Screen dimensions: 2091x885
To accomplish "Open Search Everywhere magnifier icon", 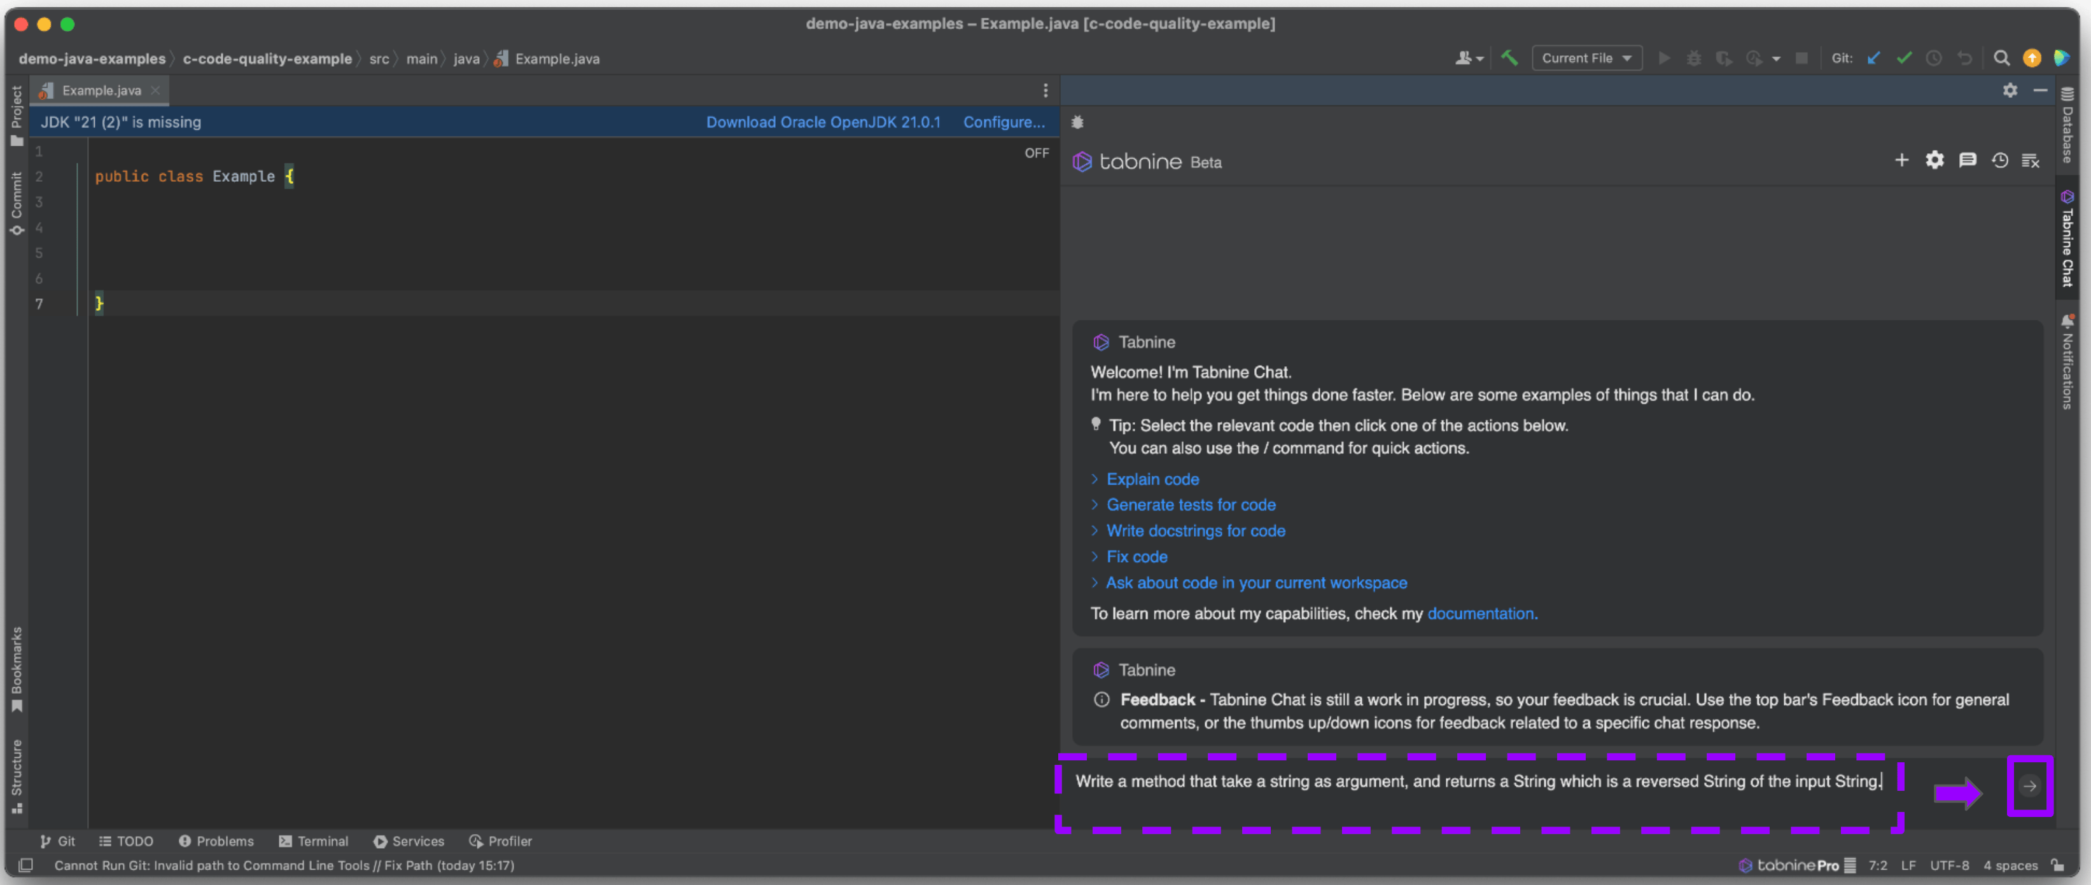I will point(2001,58).
